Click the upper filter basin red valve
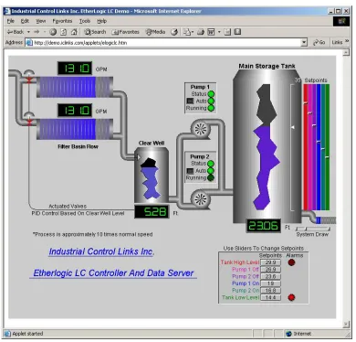 (29, 80)
